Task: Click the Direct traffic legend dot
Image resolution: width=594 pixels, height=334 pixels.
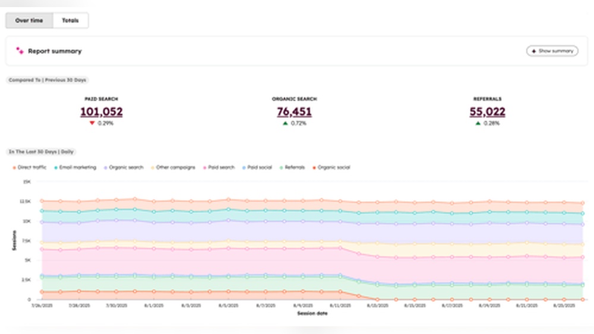Action: (15, 168)
